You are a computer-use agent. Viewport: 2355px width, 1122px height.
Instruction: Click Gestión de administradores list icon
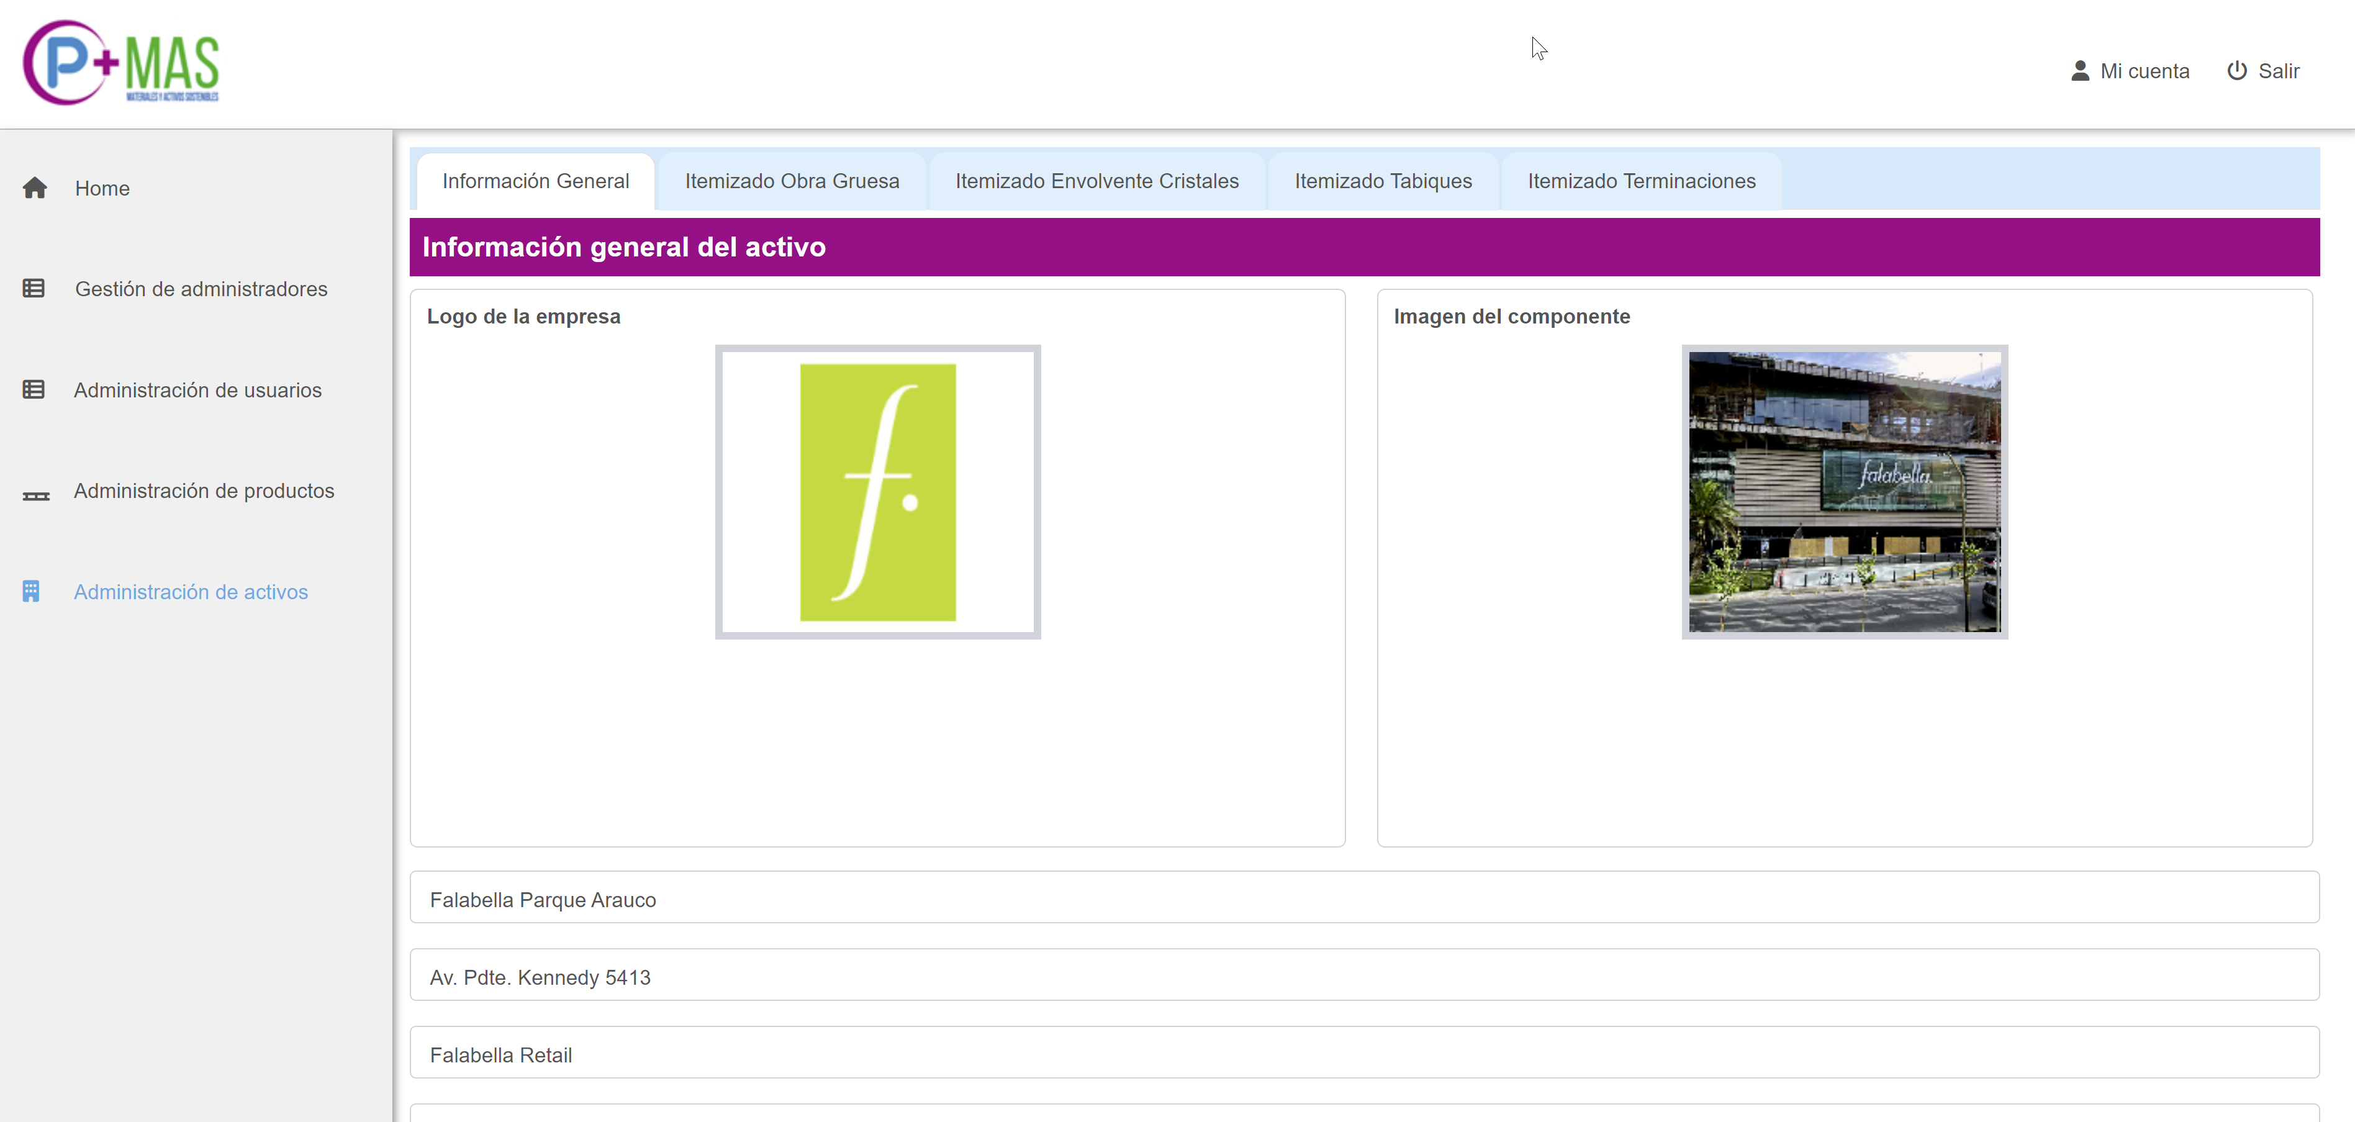[34, 289]
